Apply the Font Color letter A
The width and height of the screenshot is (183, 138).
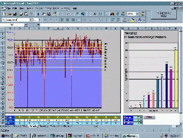coord(140,20)
